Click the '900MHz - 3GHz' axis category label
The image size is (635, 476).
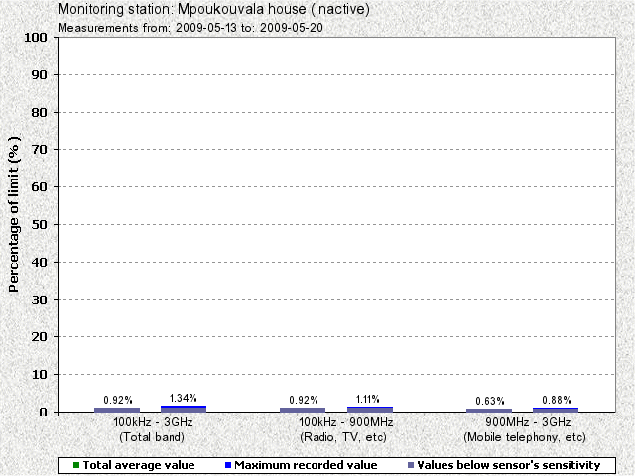[x=528, y=422]
